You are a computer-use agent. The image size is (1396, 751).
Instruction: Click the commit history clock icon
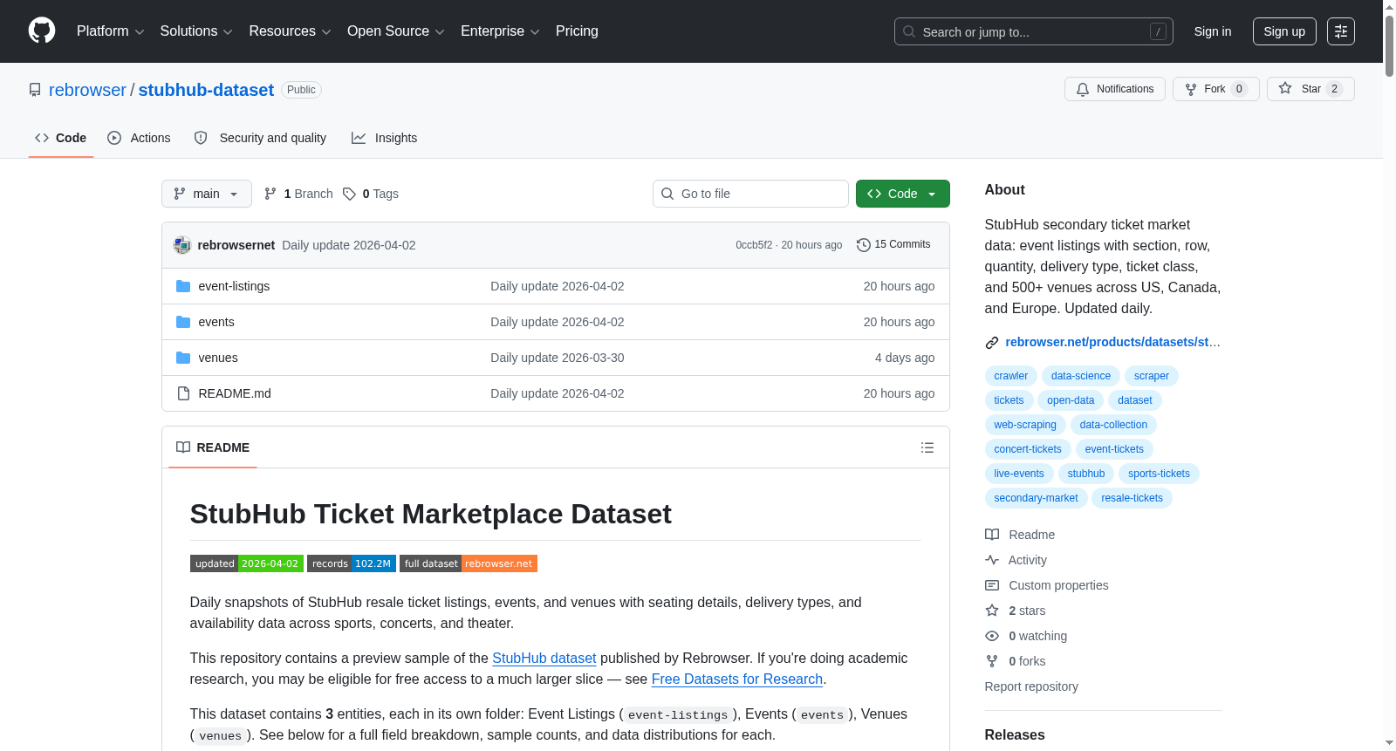coord(864,245)
